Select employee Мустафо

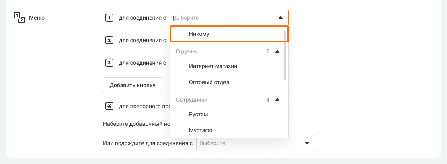pos(201,130)
